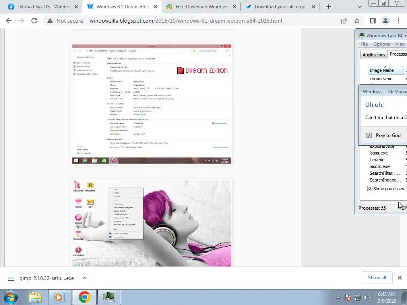Open clock showing 8:43 AM
This screenshot has width=407, height=305.
(x=387, y=297)
